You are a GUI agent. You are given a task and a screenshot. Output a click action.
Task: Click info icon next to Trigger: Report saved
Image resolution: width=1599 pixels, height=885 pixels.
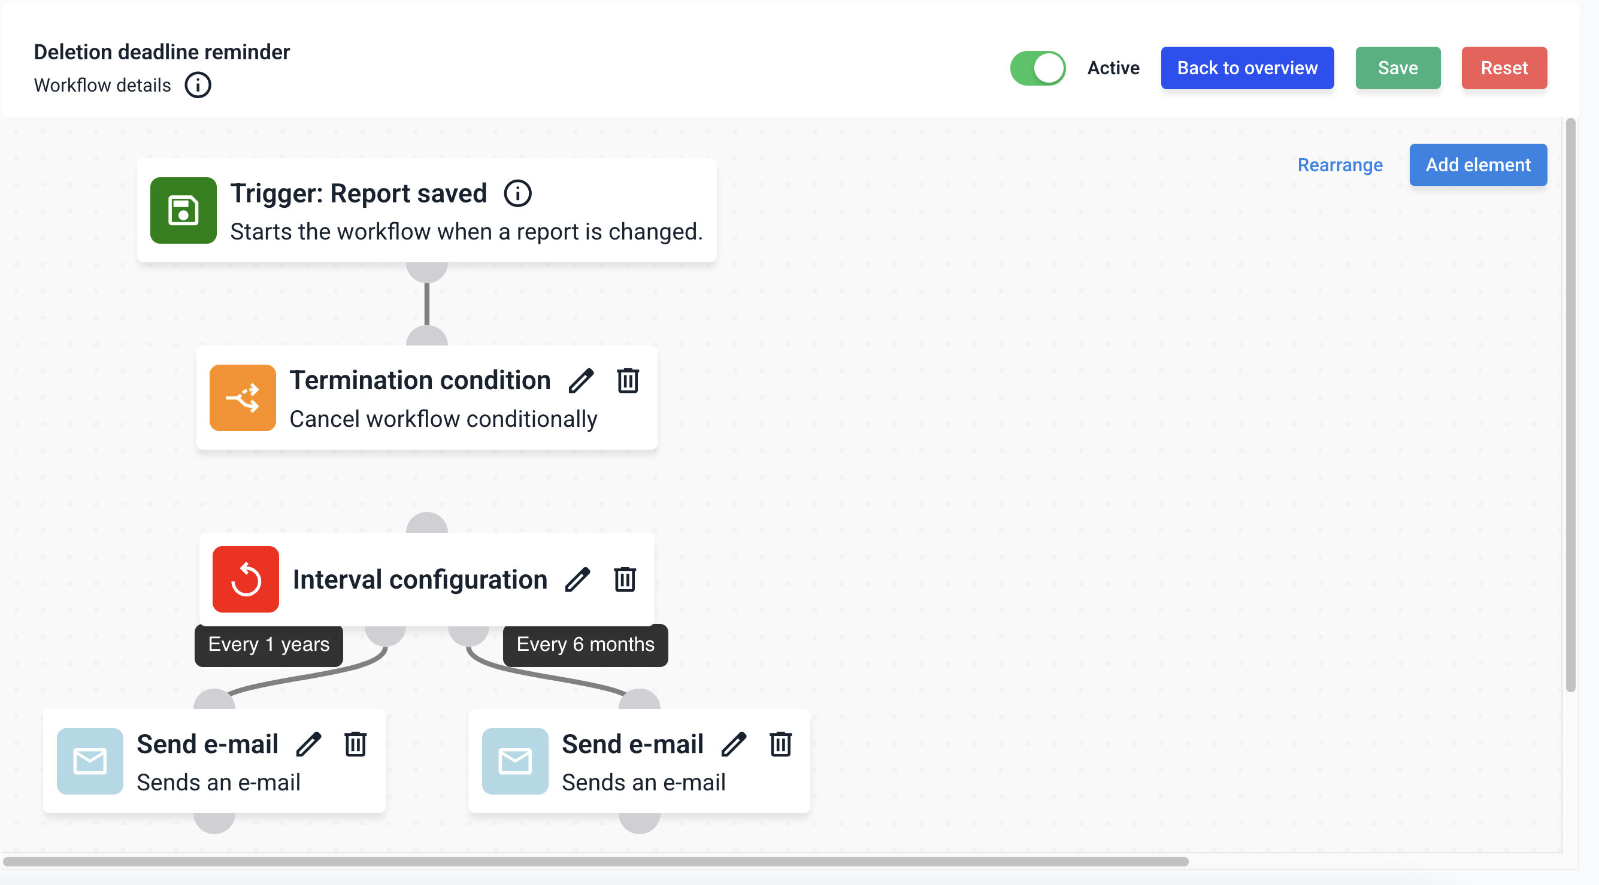(517, 193)
